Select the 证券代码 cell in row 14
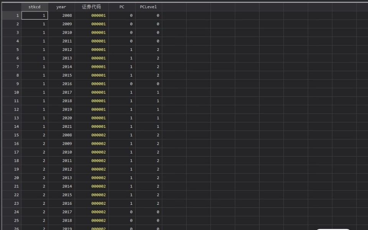 pos(92,127)
